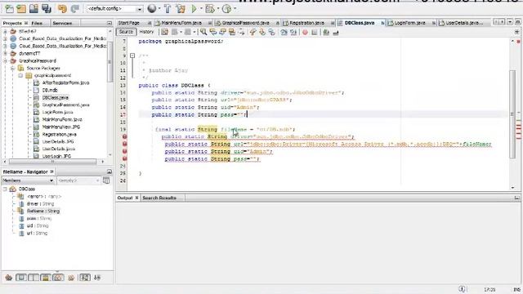The width and height of the screenshot is (523, 294).
Task: Click the Profile Project clock icon
Action: point(226,9)
